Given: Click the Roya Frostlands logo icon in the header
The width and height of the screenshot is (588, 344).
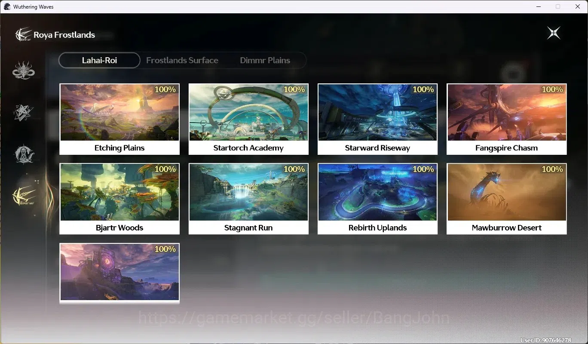Looking at the screenshot, I should [x=23, y=34].
